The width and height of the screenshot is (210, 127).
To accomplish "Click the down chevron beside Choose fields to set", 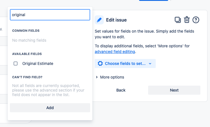I will click(x=150, y=63).
